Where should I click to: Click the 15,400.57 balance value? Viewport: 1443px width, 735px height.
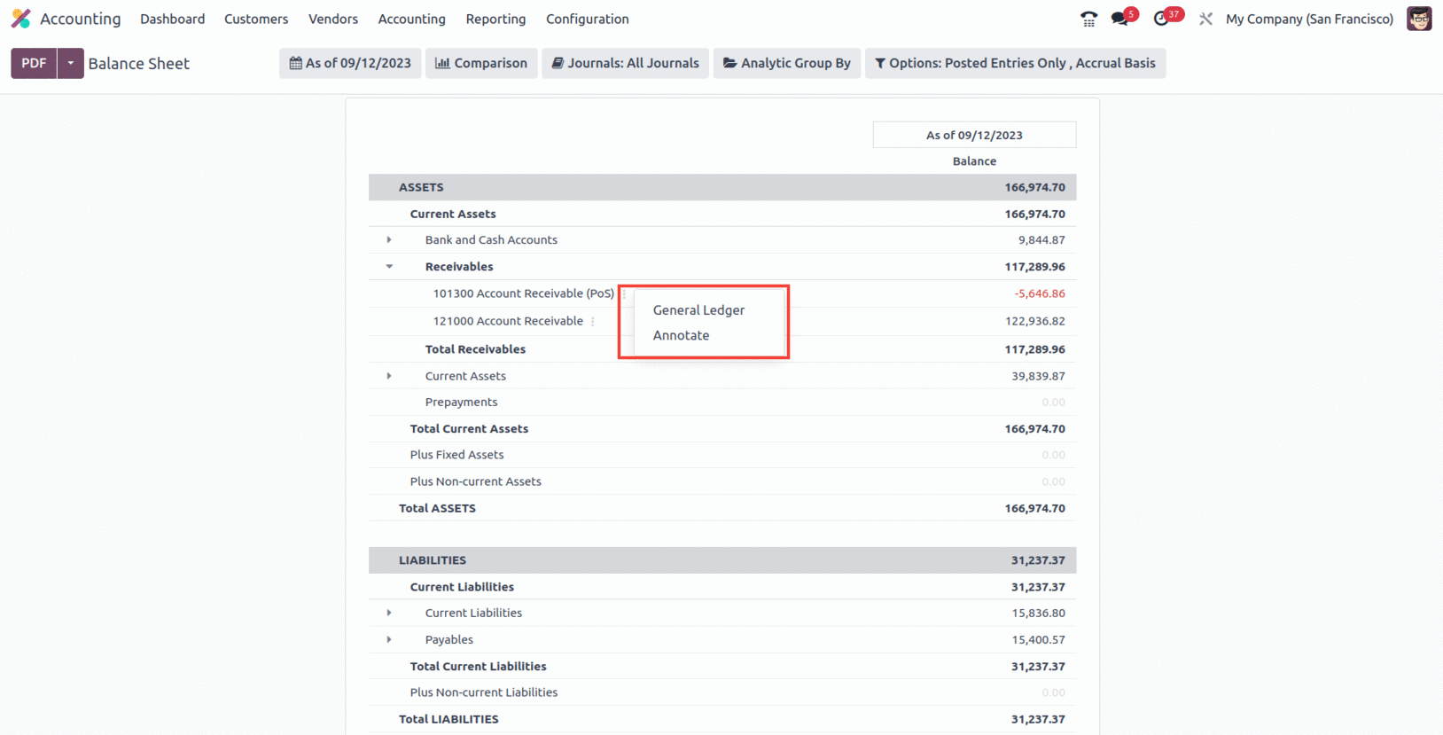tap(1039, 639)
